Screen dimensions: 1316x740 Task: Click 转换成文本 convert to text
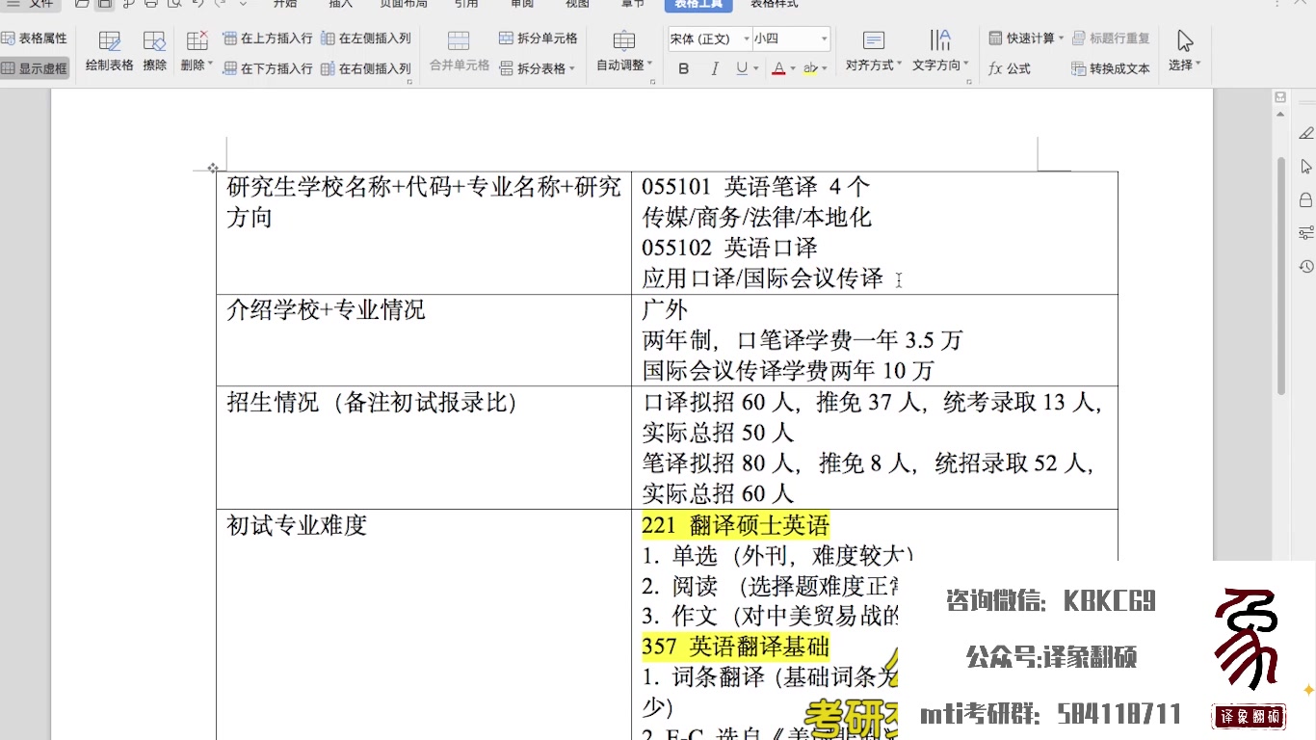pos(1111,68)
